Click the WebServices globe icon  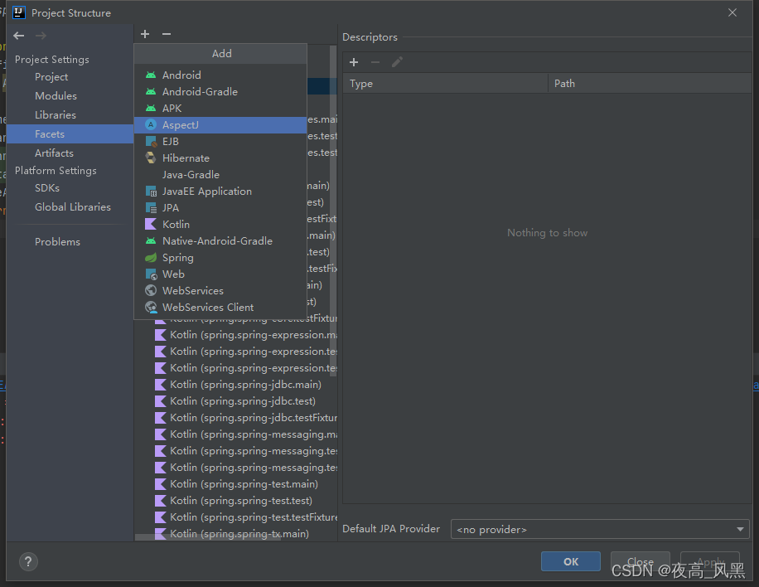pyautogui.click(x=151, y=290)
